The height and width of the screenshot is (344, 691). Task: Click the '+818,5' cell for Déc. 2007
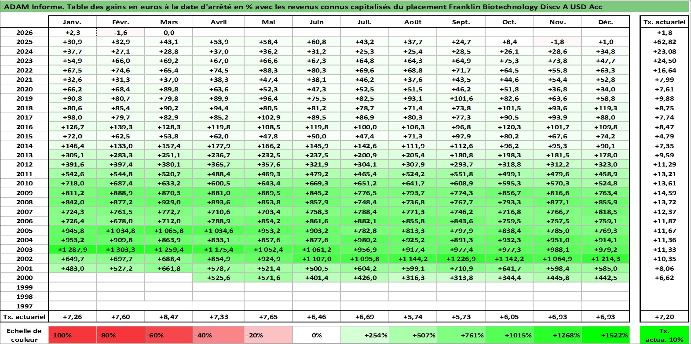[605, 212]
